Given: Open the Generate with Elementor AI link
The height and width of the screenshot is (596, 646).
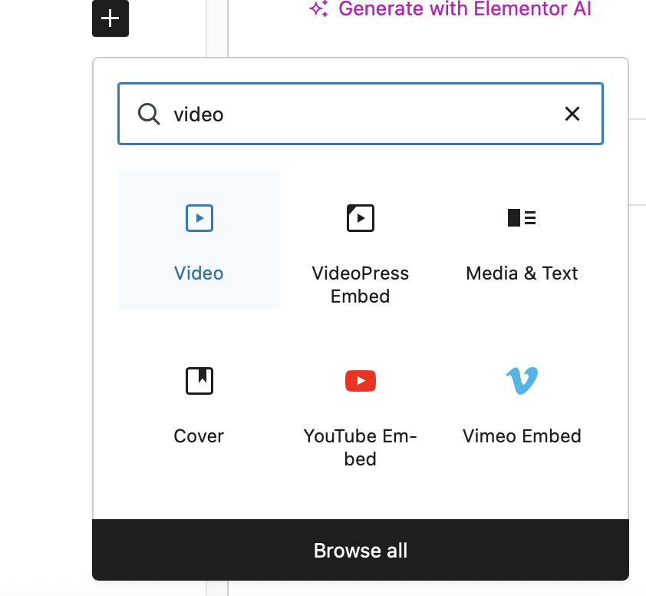Looking at the screenshot, I should (464, 9).
